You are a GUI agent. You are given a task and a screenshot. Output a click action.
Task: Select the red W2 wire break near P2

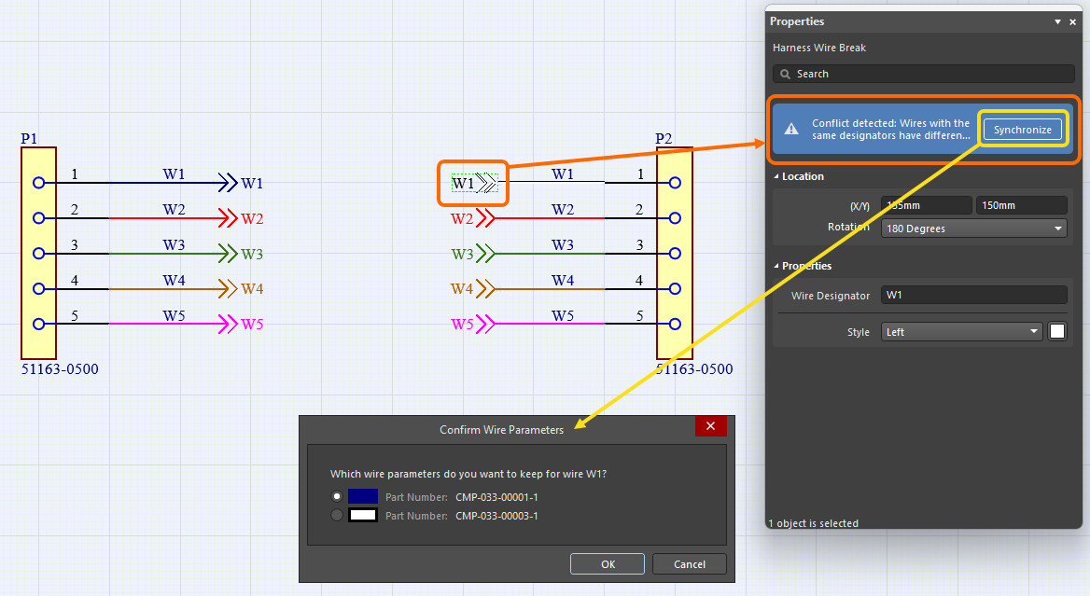coord(473,219)
